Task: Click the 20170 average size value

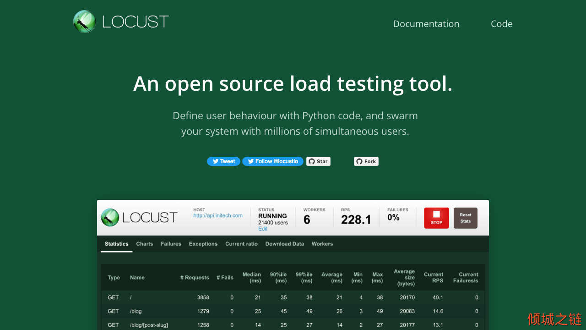Action: [407, 297]
